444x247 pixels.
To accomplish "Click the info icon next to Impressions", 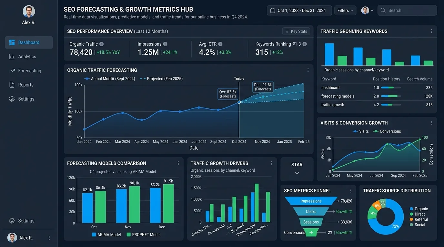I will point(165,44).
